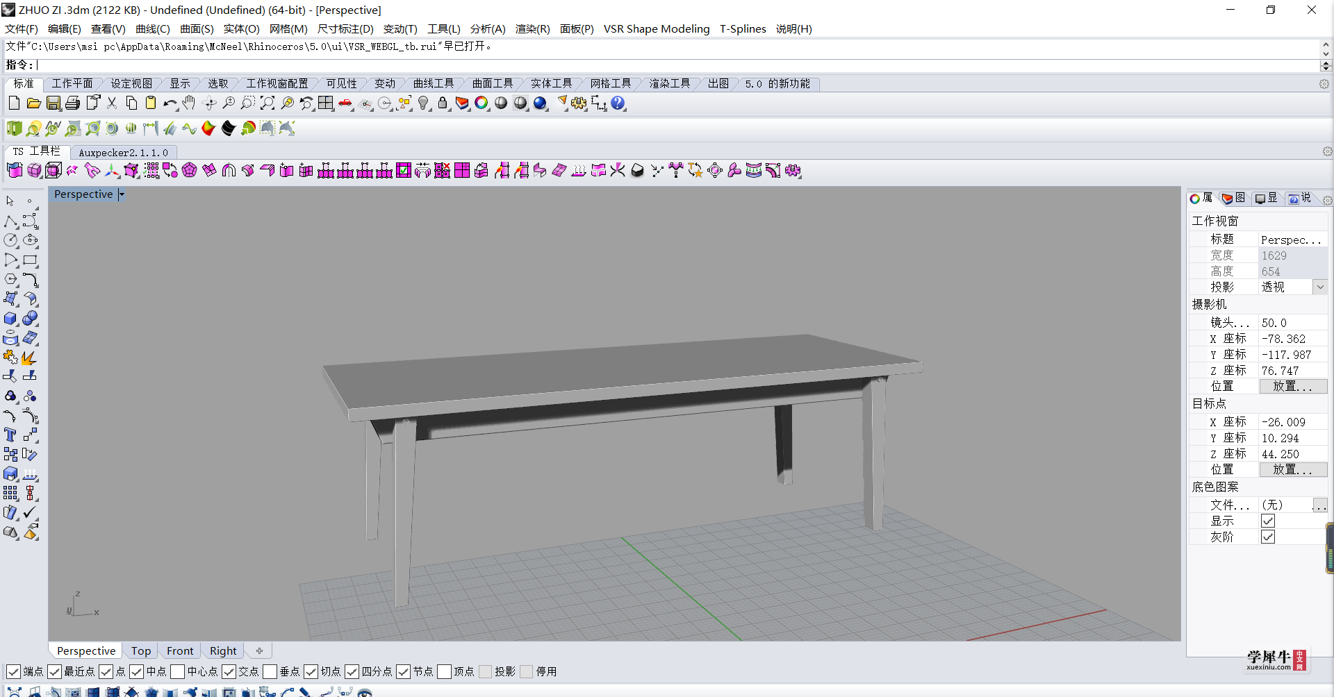Click the Open file folder icon

[x=33, y=103]
